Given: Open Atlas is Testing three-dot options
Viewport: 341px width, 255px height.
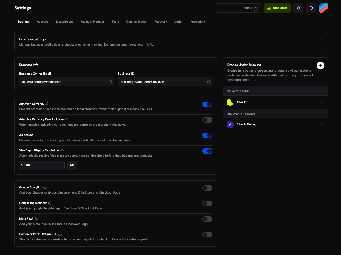Looking at the screenshot, I should point(321,125).
